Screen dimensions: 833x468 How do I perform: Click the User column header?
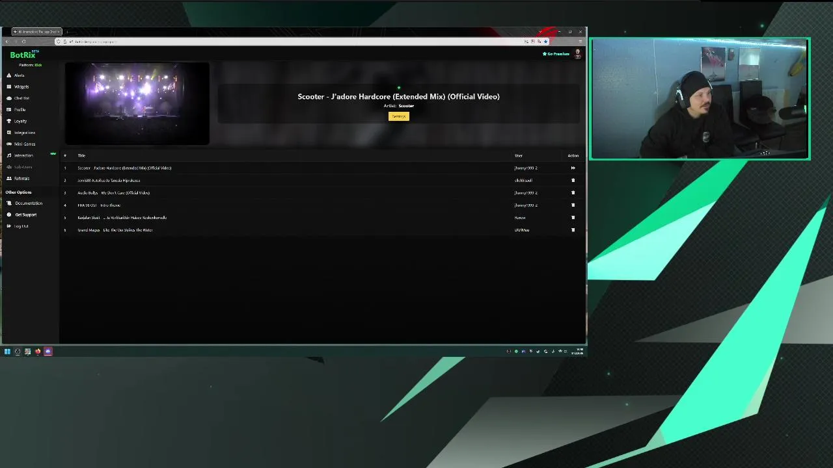[x=519, y=155]
